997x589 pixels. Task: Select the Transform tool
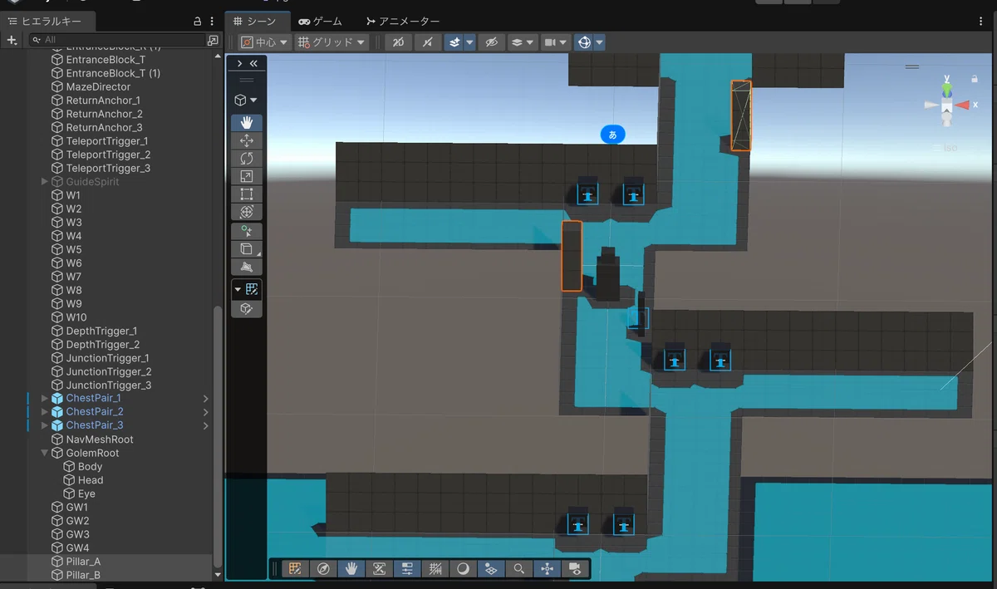246,212
